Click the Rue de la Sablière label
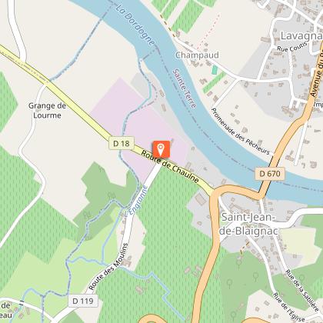 click(x=302, y=290)
